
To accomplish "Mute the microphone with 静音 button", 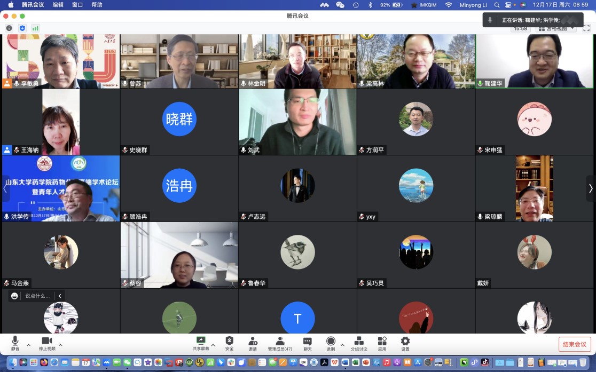I will click(x=15, y=343).
